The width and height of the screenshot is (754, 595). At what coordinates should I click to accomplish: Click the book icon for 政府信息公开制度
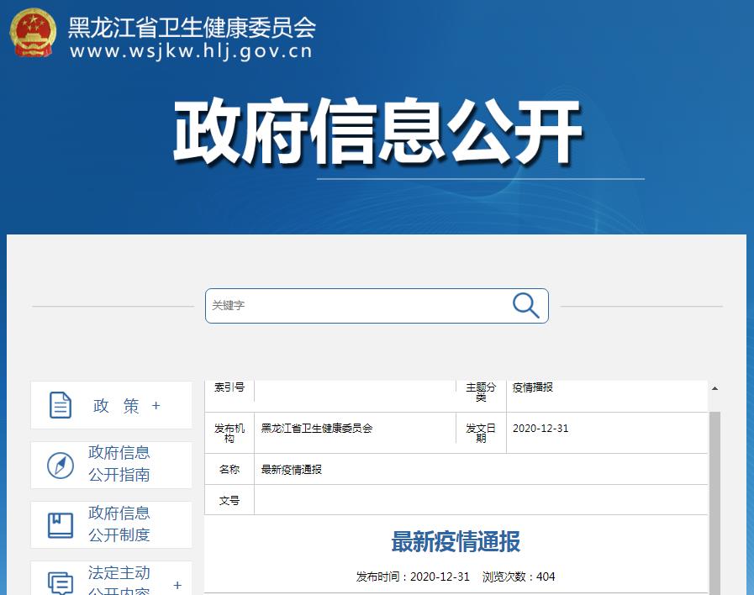[x=61, y=525]
